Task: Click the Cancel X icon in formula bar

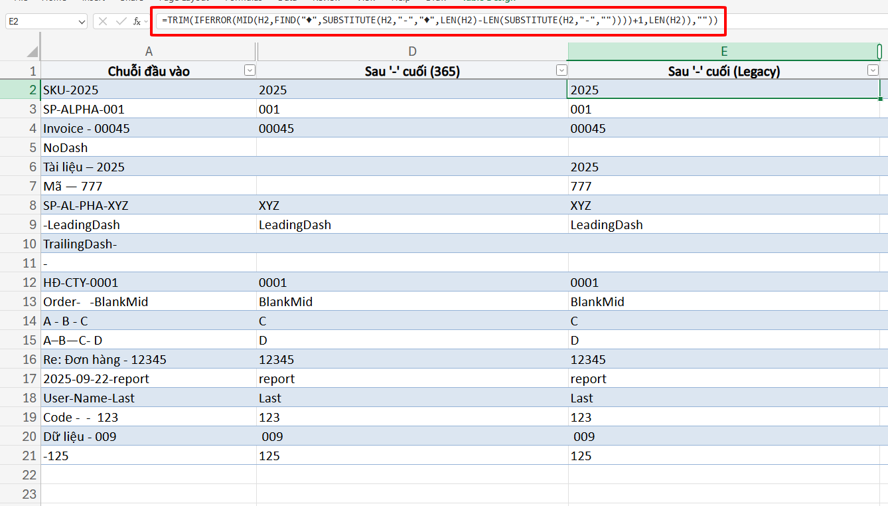Action: pyautogui.click(x=103, y=21)
